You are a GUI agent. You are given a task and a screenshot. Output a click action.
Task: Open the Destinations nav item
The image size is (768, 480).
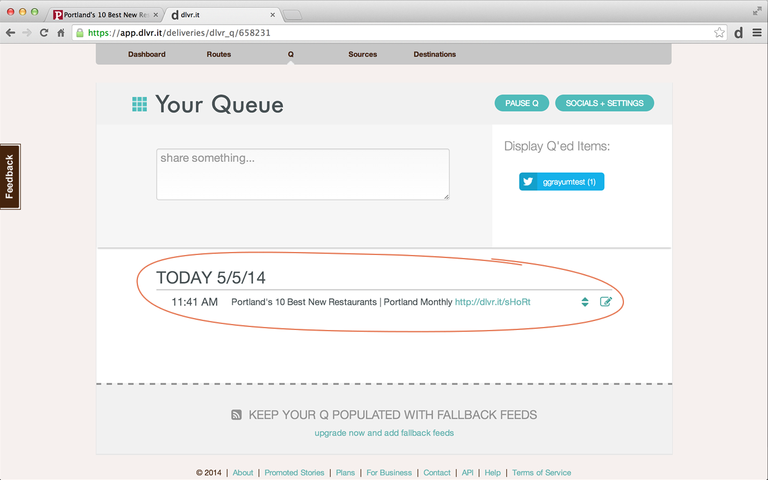coord(435,54)
